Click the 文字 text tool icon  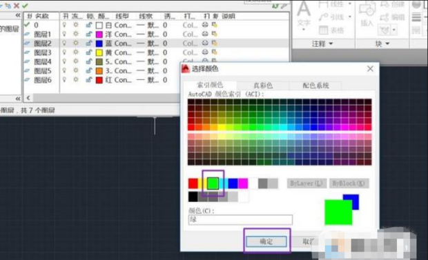pos(304,14)
